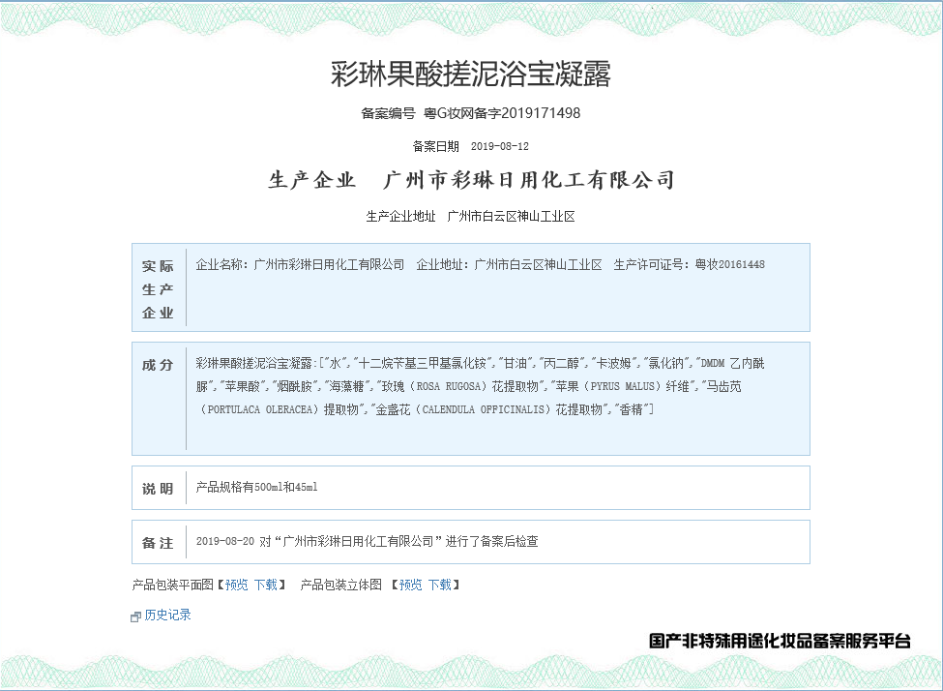Select the ingredient text PORTULACA OLERACEA
The width and height of the screenshot is (943, 691).
tap(260, 409)
